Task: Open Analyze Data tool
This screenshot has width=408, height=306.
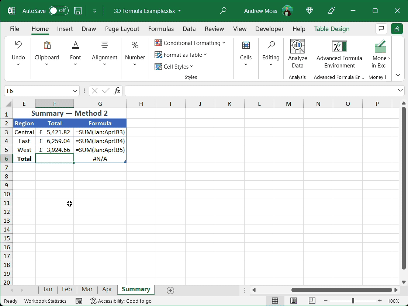Action: coord(297,54)
